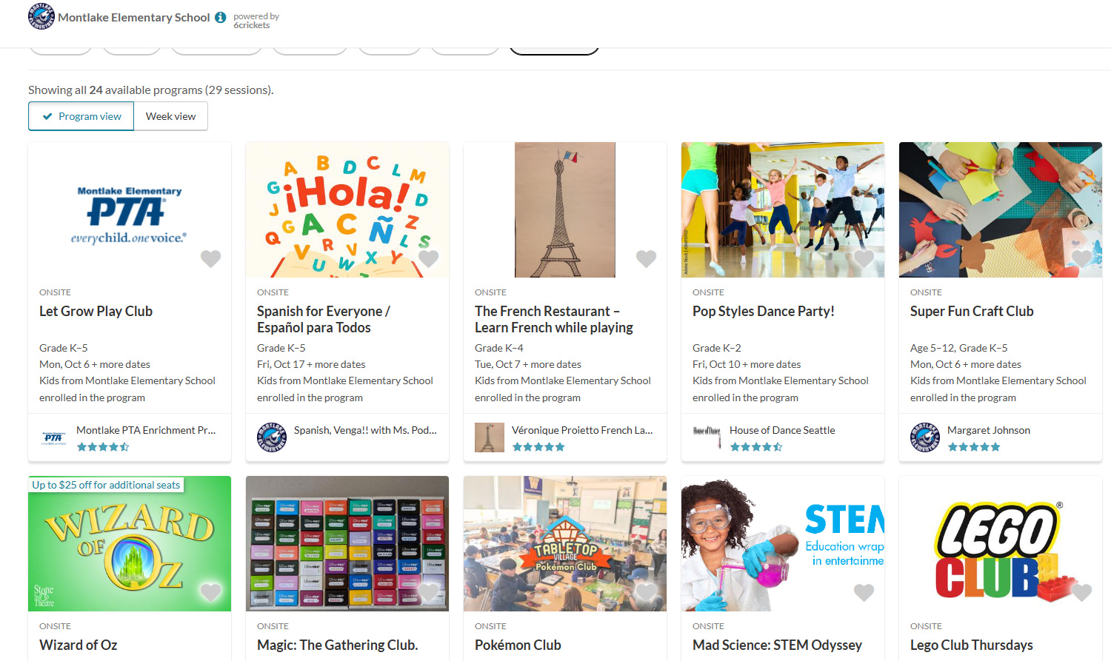This screenshot has width=1111, height=661.
Task: Open Montlake PTA Enrichment provider link
Action: point(146,430)
